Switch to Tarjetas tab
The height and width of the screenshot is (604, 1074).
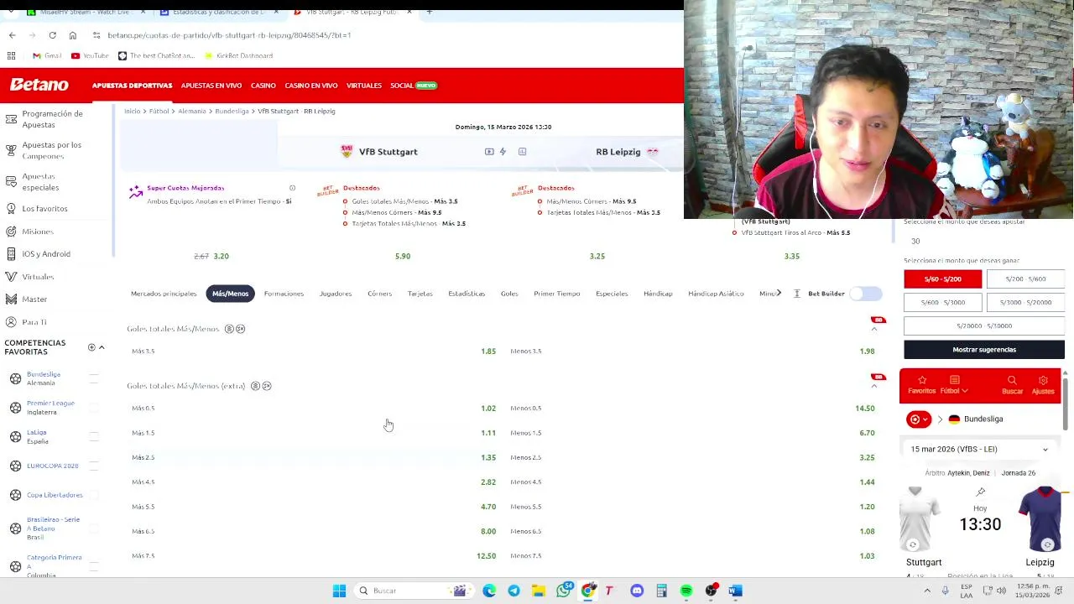click(420, 294)
